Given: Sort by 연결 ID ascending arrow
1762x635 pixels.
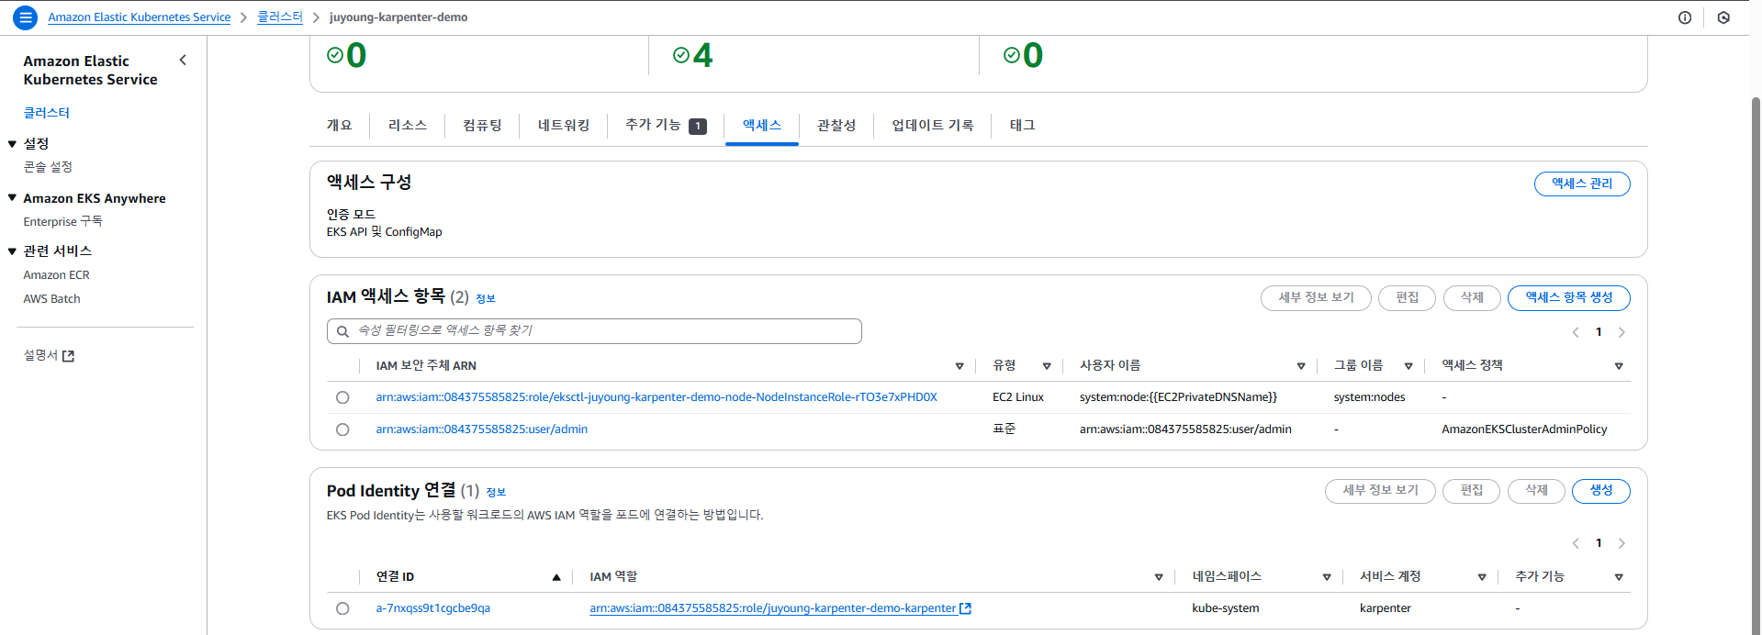Looking at the screenshot, I should (556, 577).
